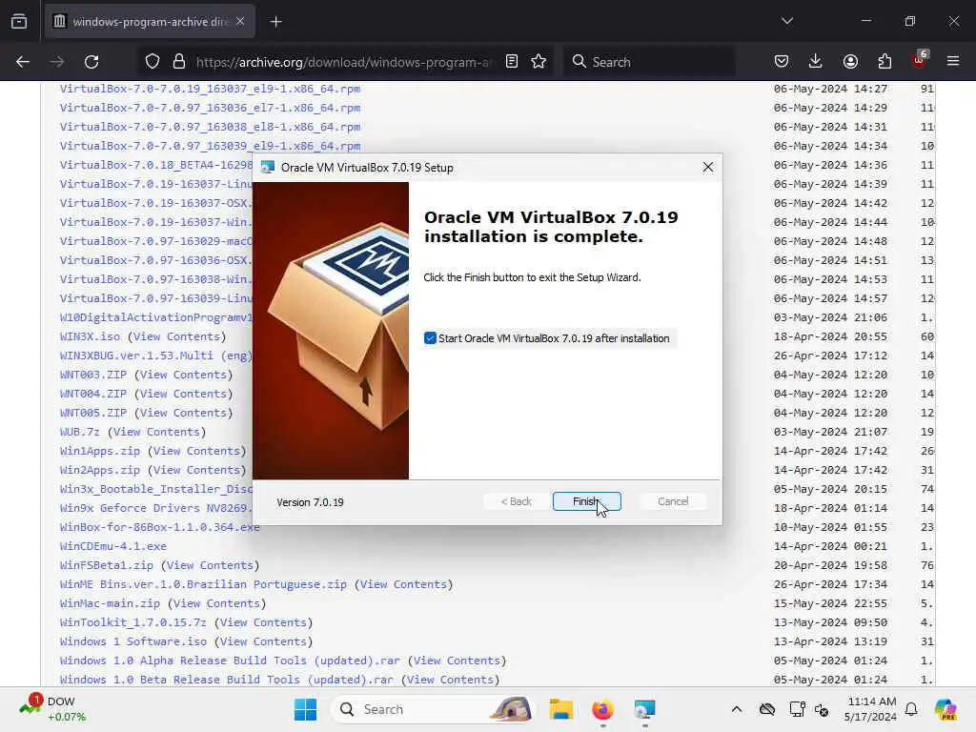Close the Oracle VM VirtualBox Setup dialog
The width and height of the screenshot is (976, 732).
click(708, 168)
